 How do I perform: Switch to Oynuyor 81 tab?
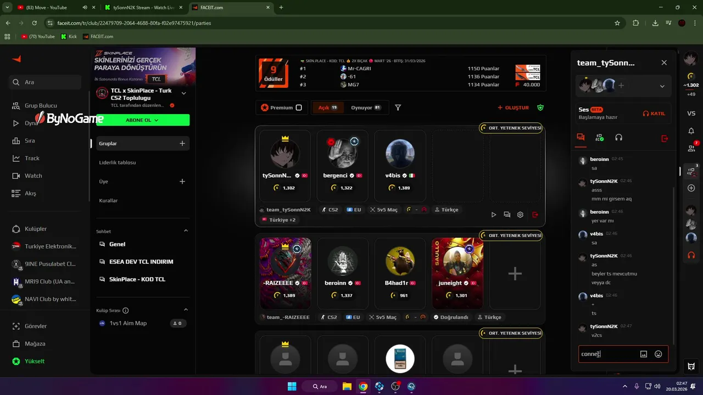[366, 108]
